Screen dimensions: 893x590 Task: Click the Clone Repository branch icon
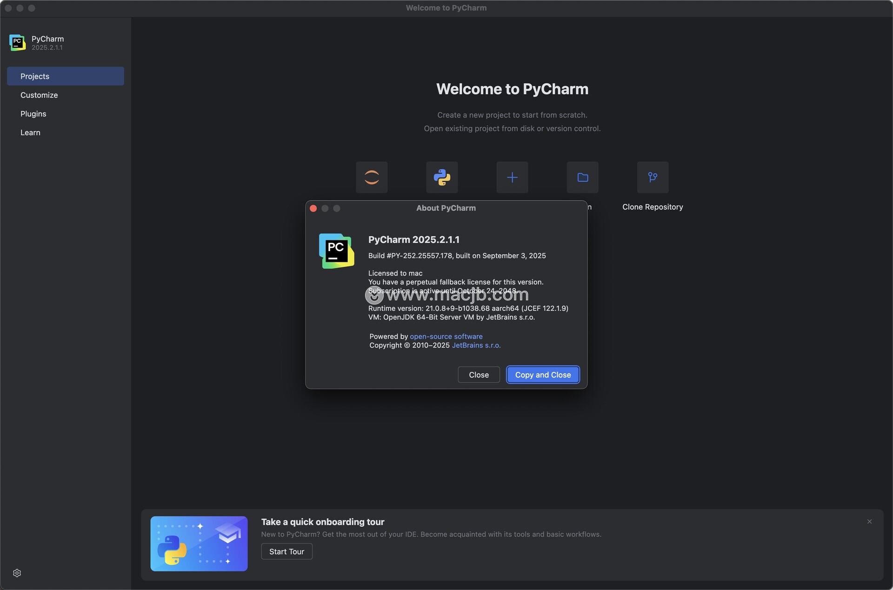coord(653,177)
